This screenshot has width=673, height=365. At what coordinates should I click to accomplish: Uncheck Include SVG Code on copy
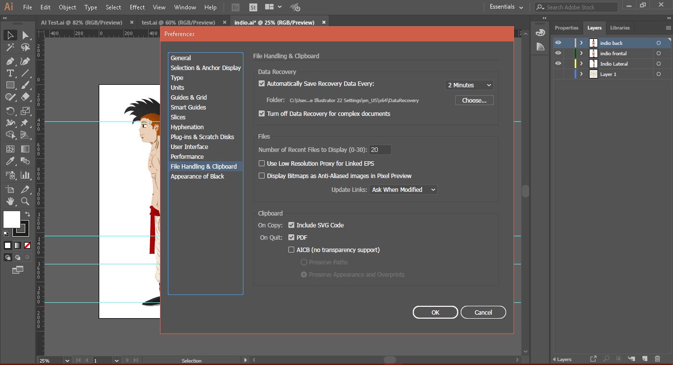coord(291,225)
